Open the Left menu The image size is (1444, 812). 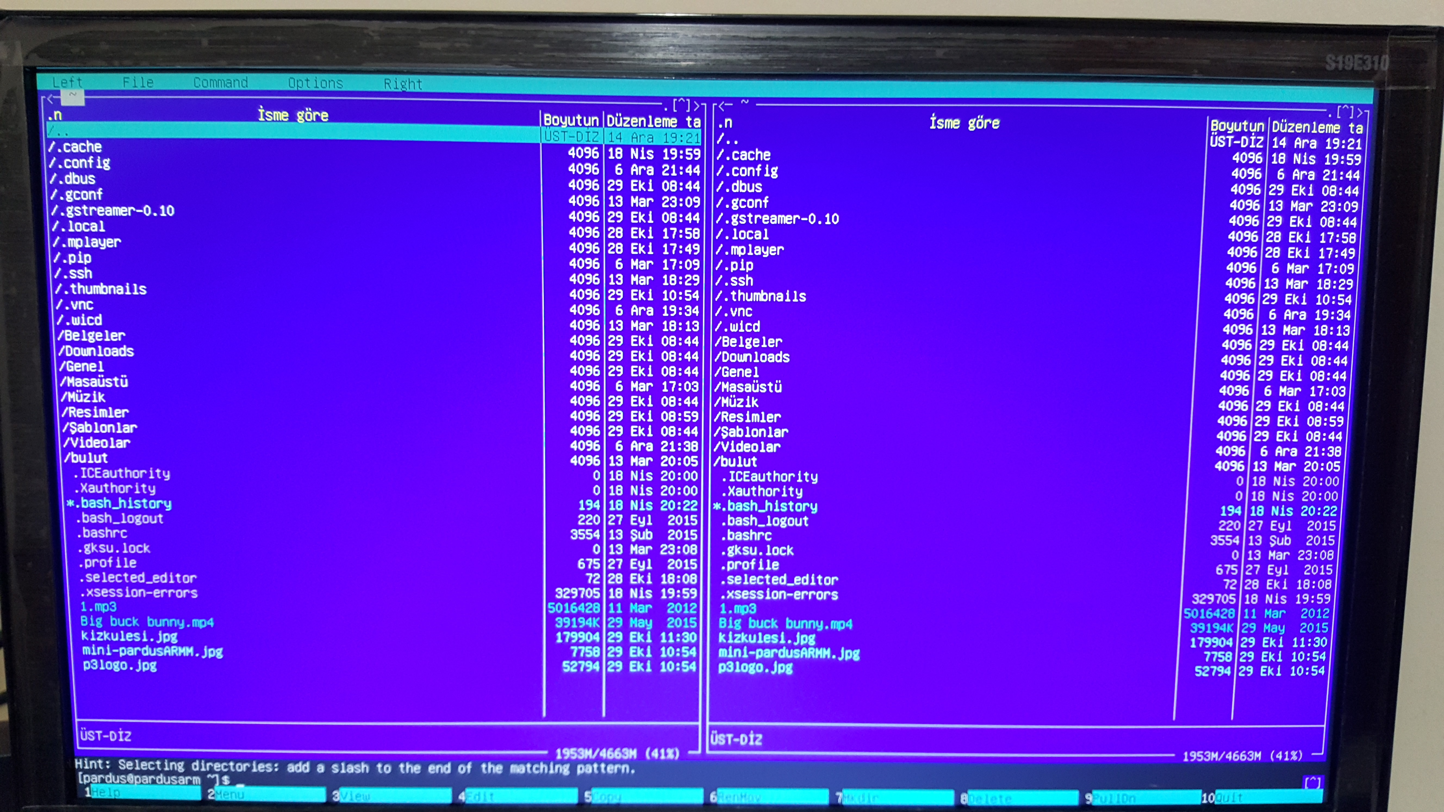tap(67, 82)
